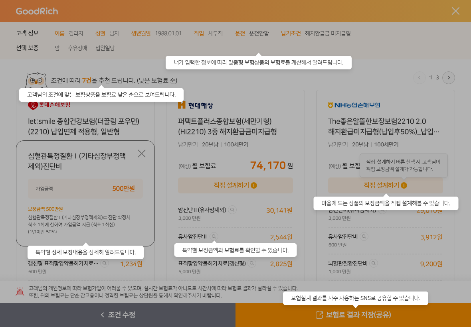Screen dimensions: 471x327
Task: Open magnifier detail for 유사암진단Ⅱ
Action: (214, 236)
